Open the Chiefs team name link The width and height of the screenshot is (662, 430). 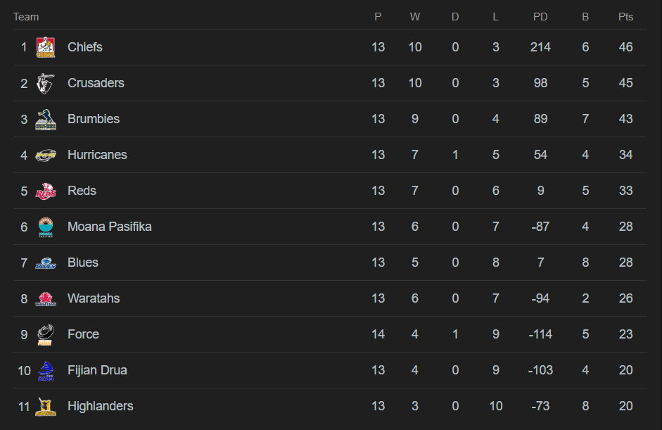(85, 47)
